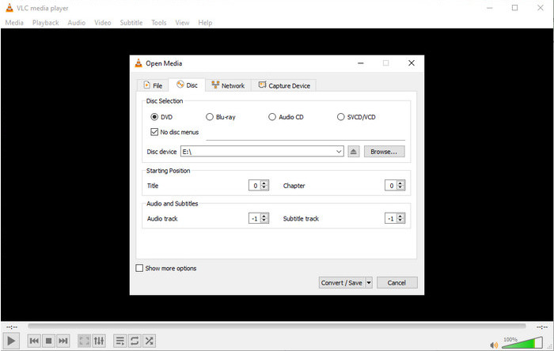Stop playback with the Stop button
Screen dimensions: 554x351
[x=49, y=341]
